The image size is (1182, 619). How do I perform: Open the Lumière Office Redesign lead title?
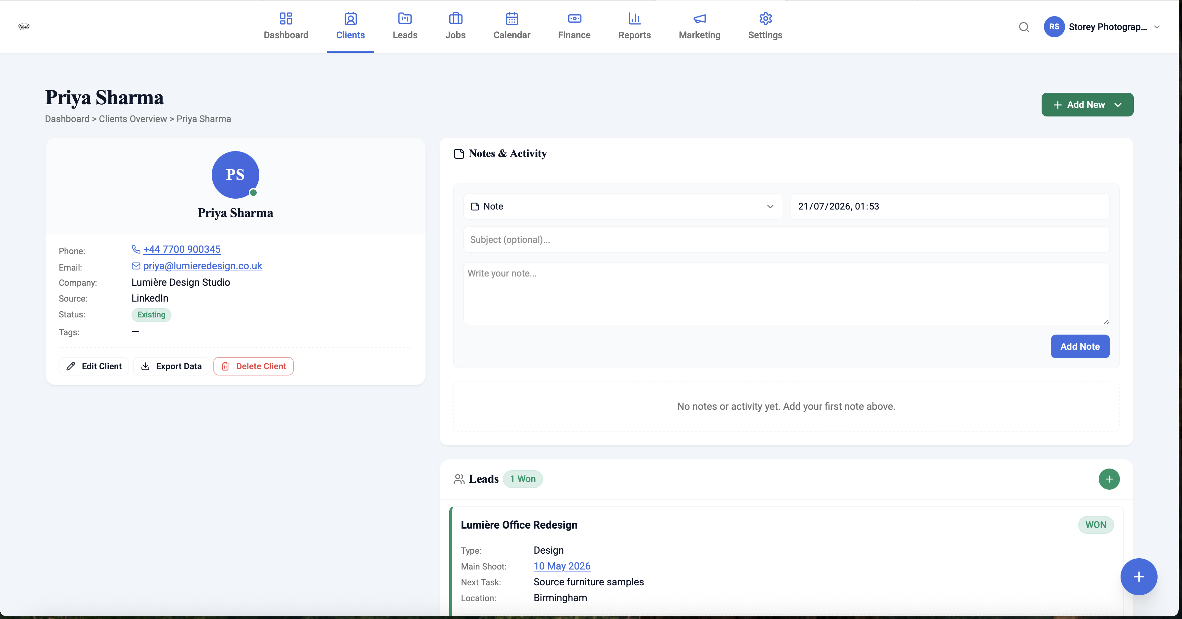click(519, 525)
